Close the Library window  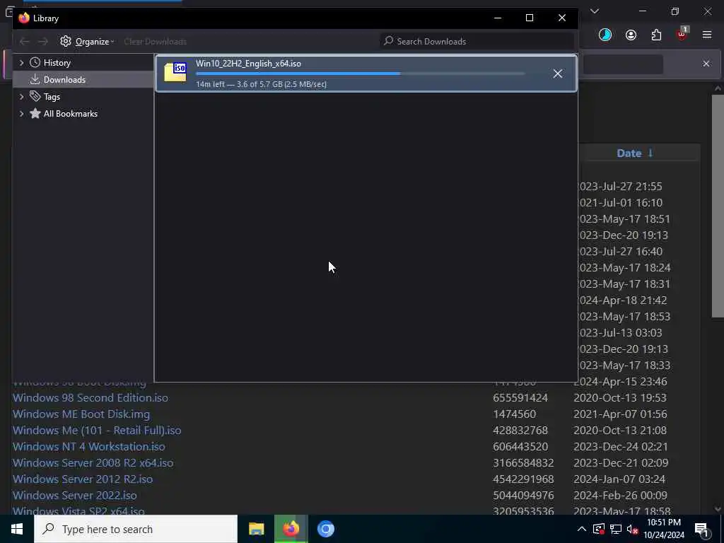562,18
